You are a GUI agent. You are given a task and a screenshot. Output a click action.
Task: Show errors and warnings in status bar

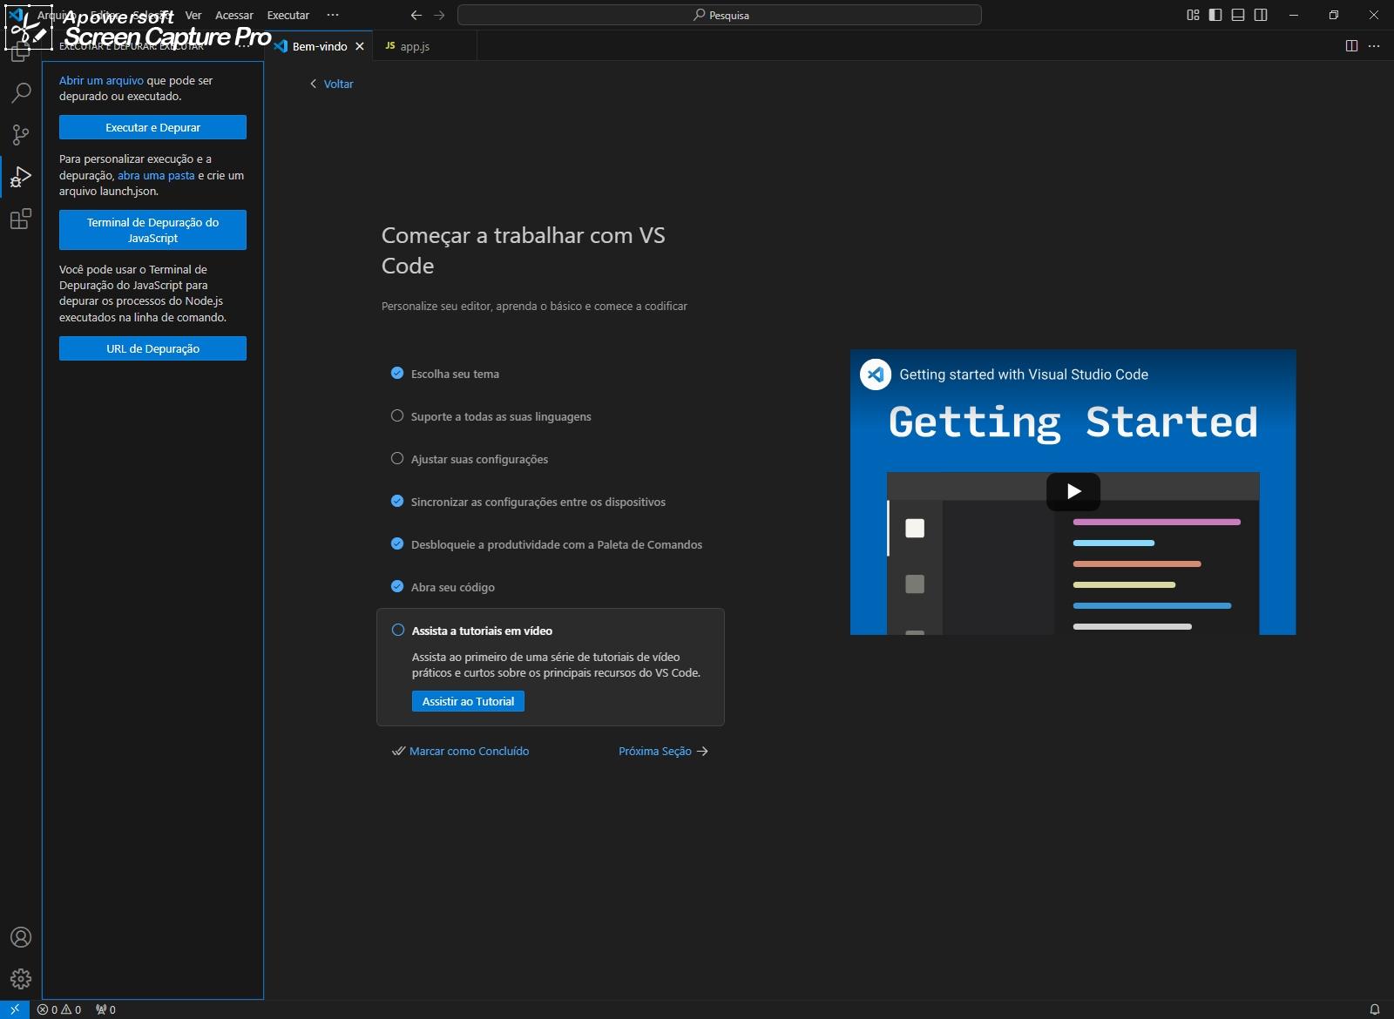59,1009
